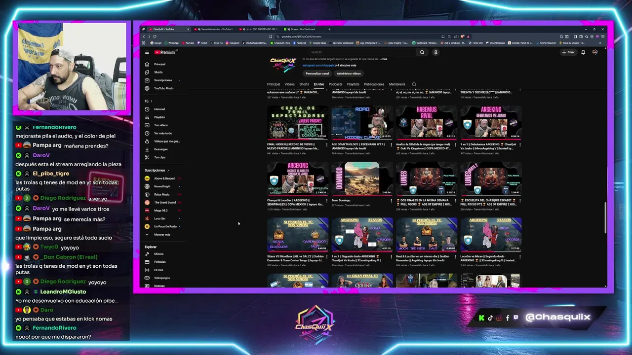Open Instagram bookmark in bookmarks bar
Image resolution: width=632 pixels, height=355 pixels.
(233, 43)
